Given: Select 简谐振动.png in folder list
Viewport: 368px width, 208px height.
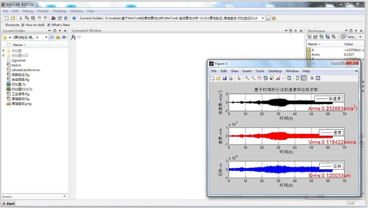Looking at the screenshot, I should tap(21, 103).
